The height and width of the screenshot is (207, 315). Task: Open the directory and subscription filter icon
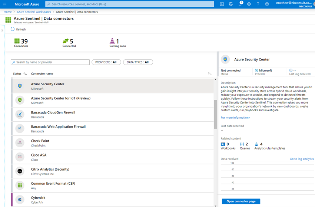231,4
